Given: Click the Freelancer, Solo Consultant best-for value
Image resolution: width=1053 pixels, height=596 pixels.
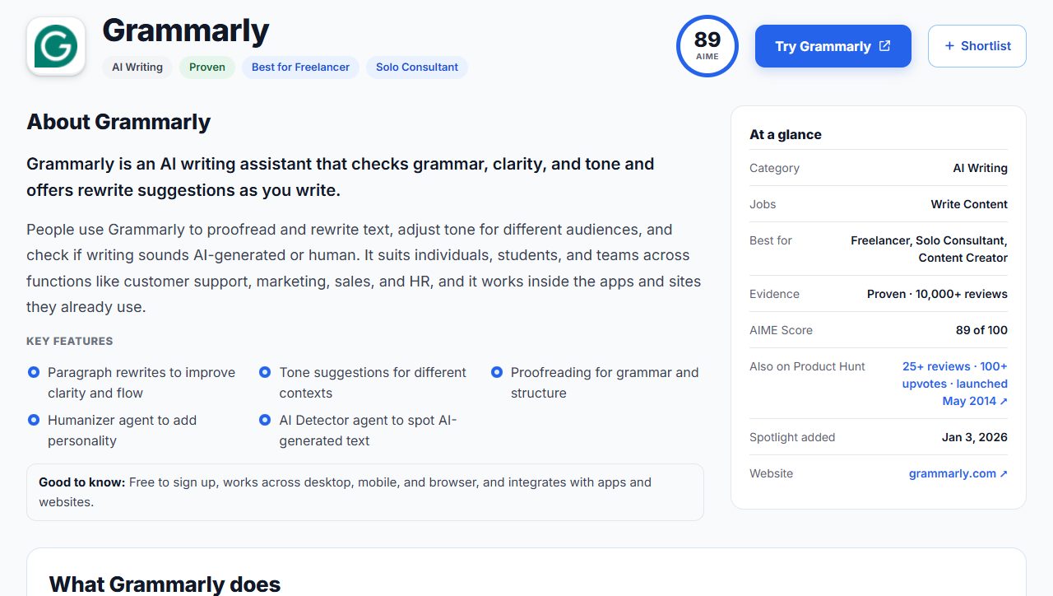Looking at the screenshot, I should tap(929, 249).
